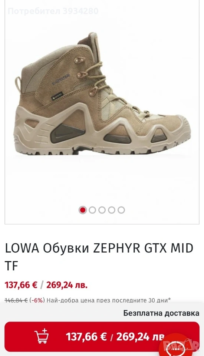Click the crossed-out 146,84 € old price

pos(16,300)
